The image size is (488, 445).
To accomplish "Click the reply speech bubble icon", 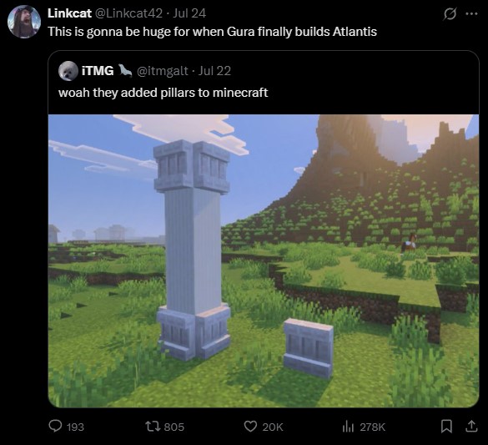I will tap(55, 426).
